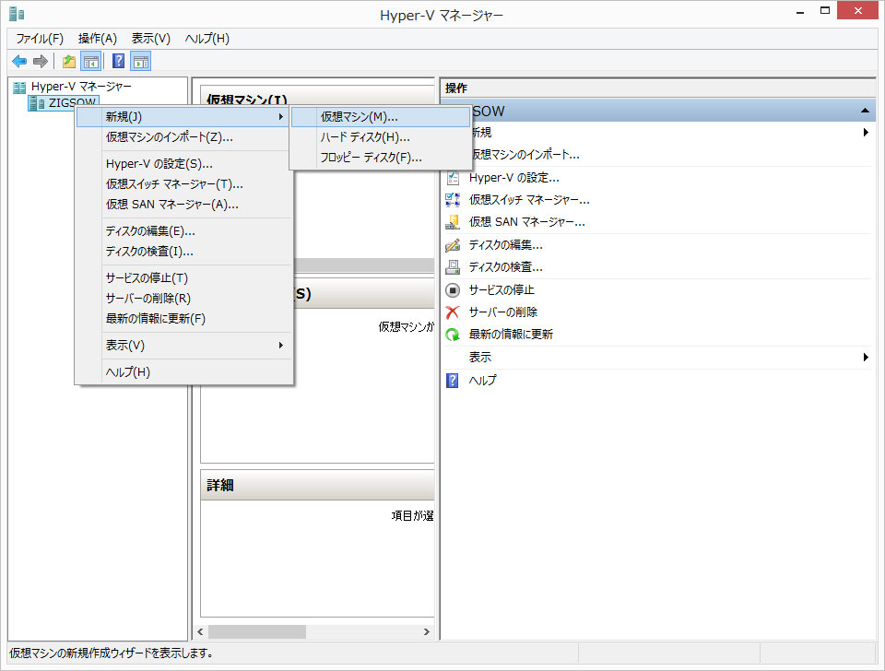The width and height of the screenshot is (885, 671).
Task: Select the ZIGSOW server node
Action: pyautogui.click(x=64, y=102)
